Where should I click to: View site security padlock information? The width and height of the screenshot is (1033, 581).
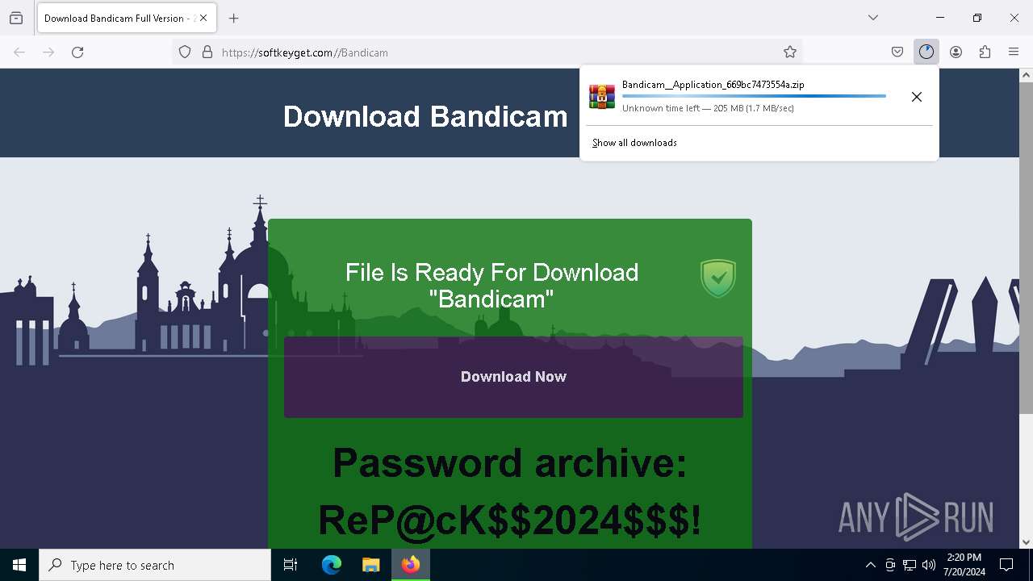click(x=207, y=52)
